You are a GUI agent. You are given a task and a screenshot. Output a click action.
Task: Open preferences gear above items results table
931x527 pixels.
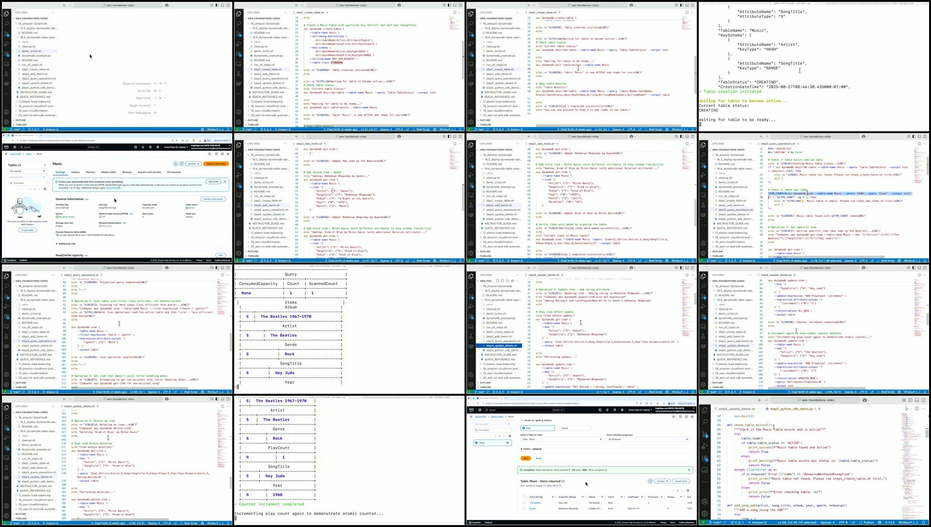(x=688, y=491)
